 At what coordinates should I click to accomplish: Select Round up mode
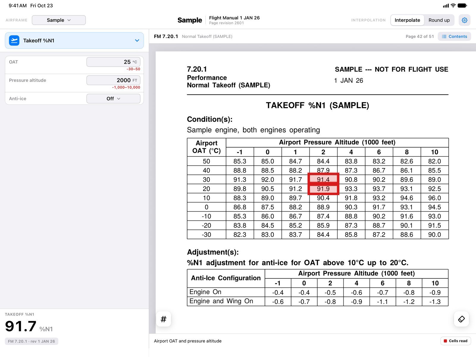tap(439, 20)
